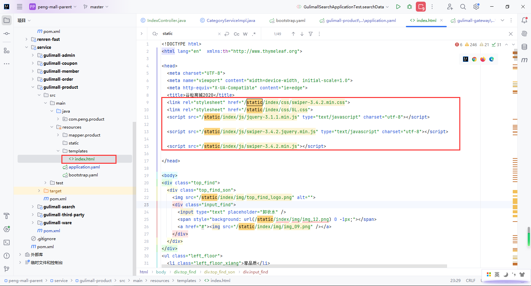
Task: Open the master branch dropdown
Action: click(x=96, y=7)
